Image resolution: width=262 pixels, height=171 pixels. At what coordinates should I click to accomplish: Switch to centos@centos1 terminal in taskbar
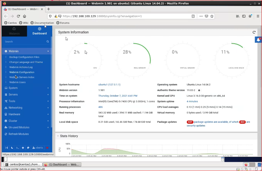point(23,165)
